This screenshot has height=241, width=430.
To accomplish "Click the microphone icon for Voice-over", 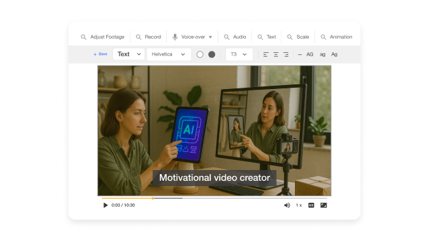I will tap(175, 37).
